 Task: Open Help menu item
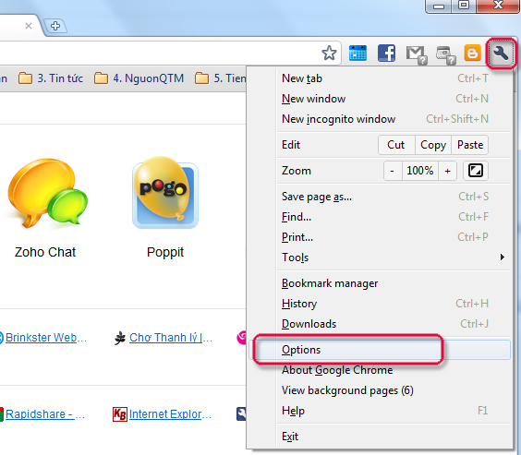pos(380,411)
